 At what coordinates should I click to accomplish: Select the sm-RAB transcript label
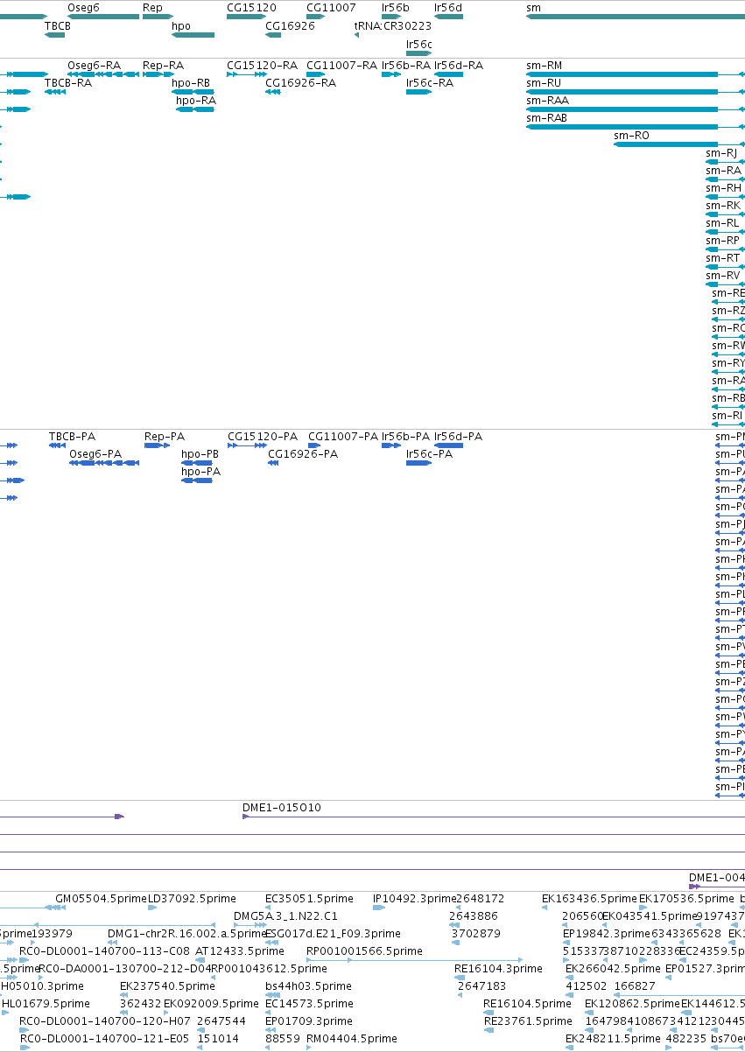tap(546, 117)
